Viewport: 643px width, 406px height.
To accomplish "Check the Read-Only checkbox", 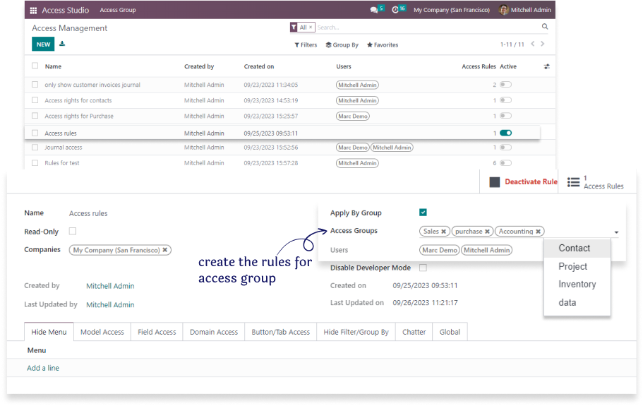I will 73,231.
